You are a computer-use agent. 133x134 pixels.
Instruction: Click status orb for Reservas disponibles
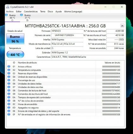click(x=9, y=73)
